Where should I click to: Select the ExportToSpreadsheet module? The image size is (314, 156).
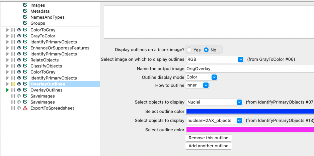point(52,108)
